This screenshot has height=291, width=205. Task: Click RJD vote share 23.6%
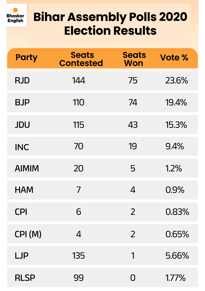176,81
